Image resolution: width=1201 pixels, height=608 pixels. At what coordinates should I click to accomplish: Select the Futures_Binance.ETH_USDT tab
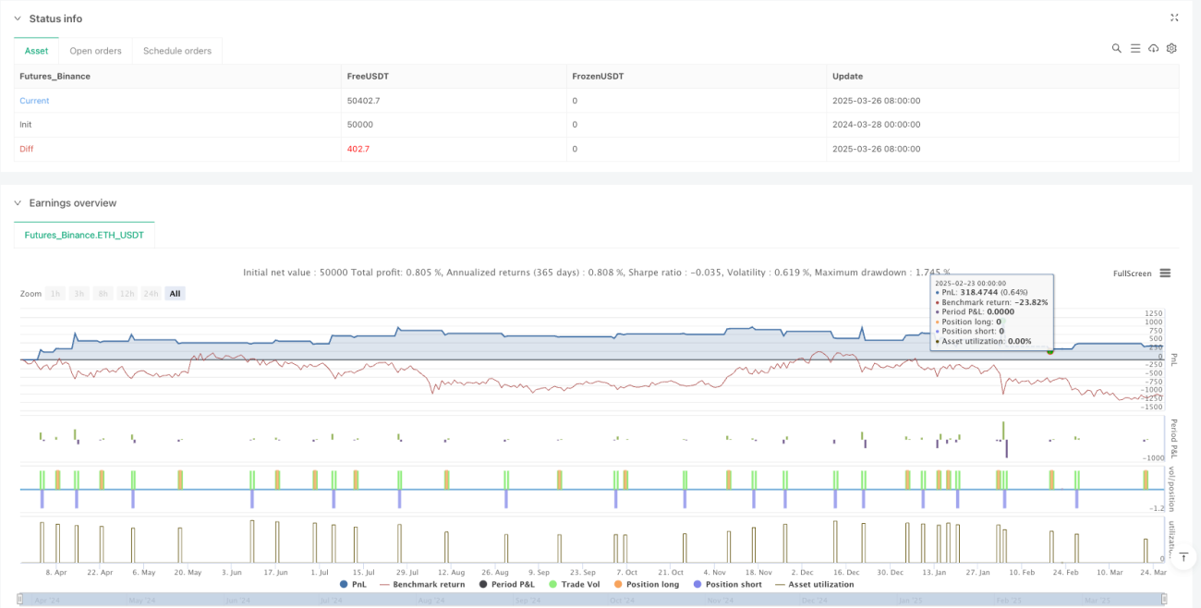click(84, 236)
